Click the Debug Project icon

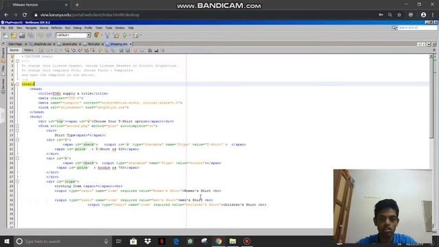coord(136,35)
